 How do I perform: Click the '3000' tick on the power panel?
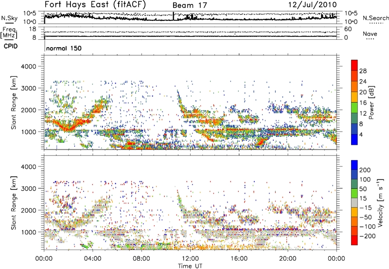coord(29,88)
